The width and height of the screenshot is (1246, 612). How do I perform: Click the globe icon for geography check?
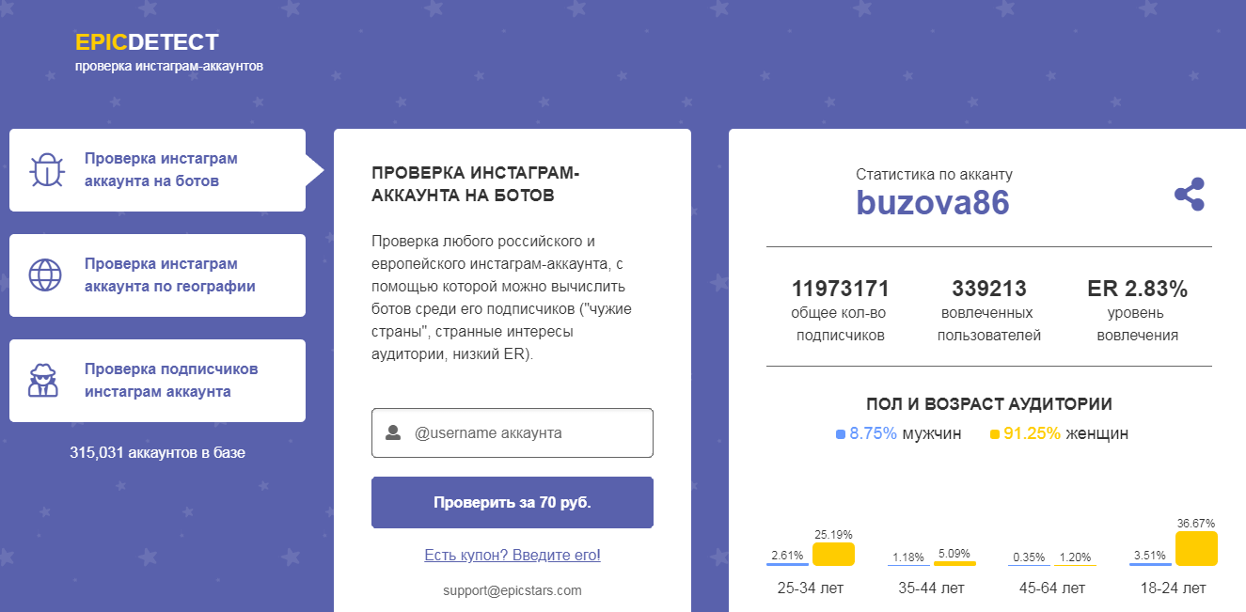click(45, 275)
